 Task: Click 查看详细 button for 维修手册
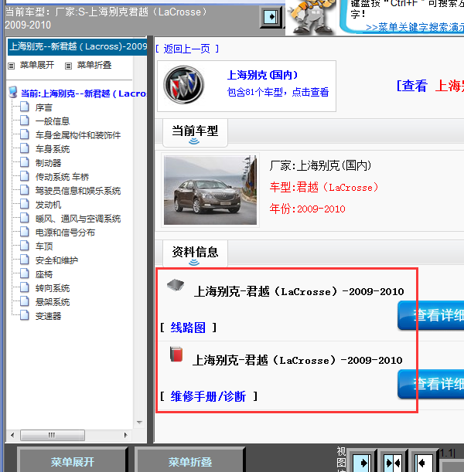431,385
